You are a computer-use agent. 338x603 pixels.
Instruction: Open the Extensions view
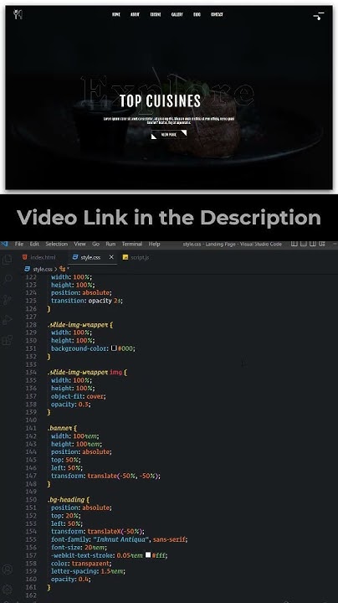click(8, 340)
